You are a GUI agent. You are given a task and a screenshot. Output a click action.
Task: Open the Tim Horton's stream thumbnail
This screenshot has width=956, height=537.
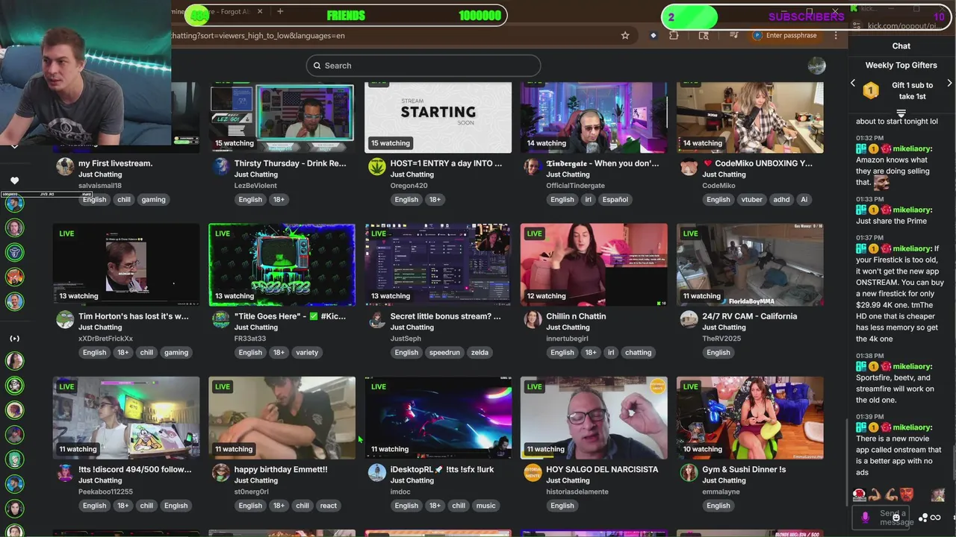coord(126,265)
